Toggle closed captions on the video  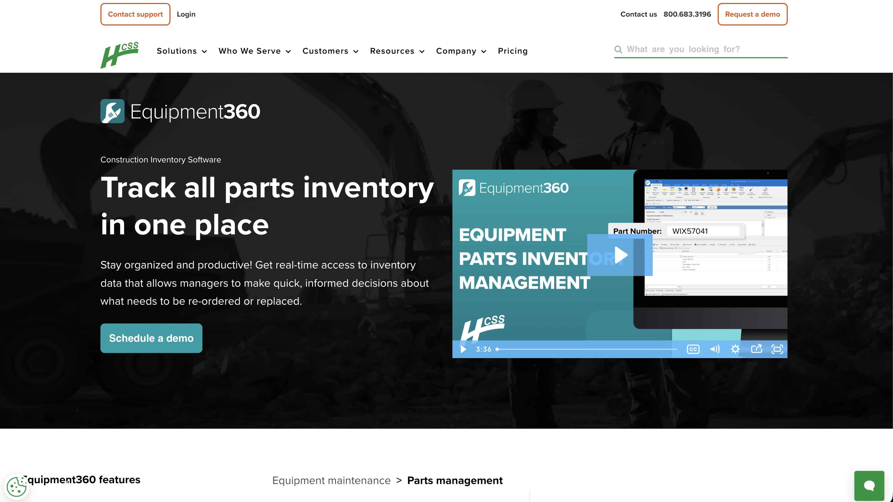[x=693, y=349]
